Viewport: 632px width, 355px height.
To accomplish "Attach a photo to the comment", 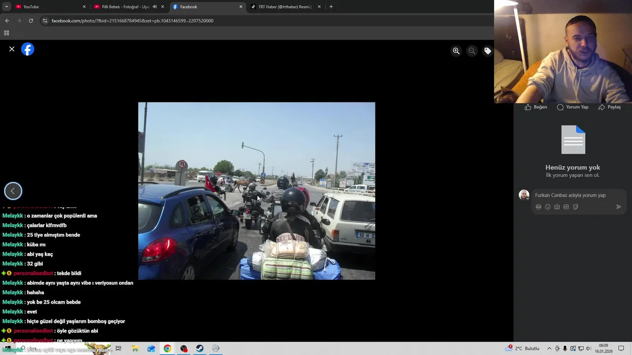I will pyautogui.click(x=557, y=207).
